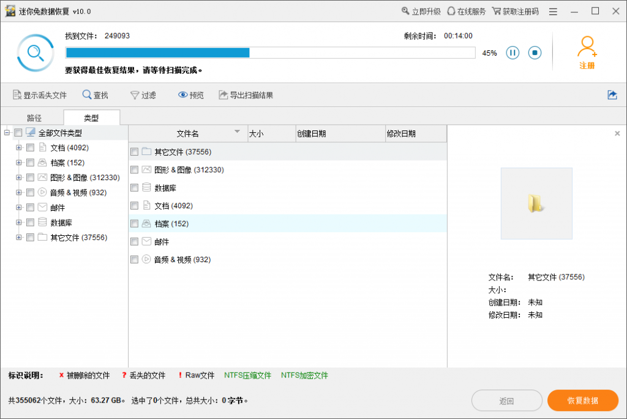Click the scan progress bar
This screenshot has width=627, height=419.
point(270,53)
